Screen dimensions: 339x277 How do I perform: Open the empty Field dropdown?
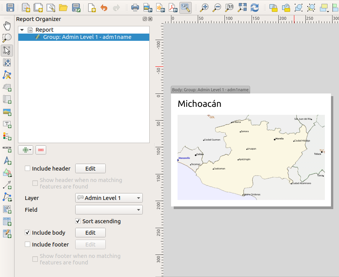pyautogui.click(x=109, y=210)
